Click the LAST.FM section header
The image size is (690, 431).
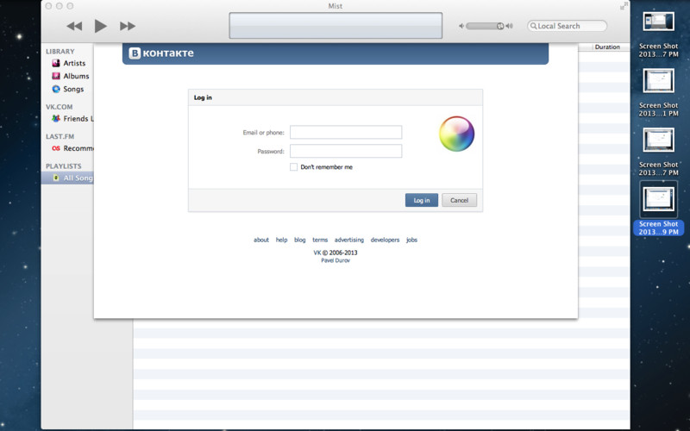[60, 136]
